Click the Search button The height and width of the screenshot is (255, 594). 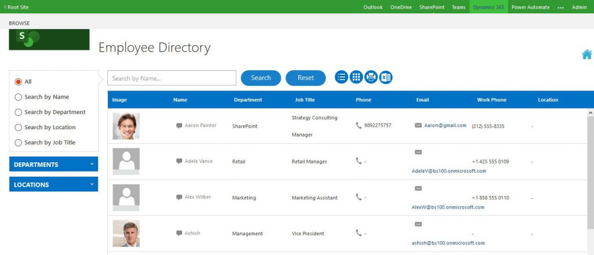pyautogui.click(x=261, y=78)
